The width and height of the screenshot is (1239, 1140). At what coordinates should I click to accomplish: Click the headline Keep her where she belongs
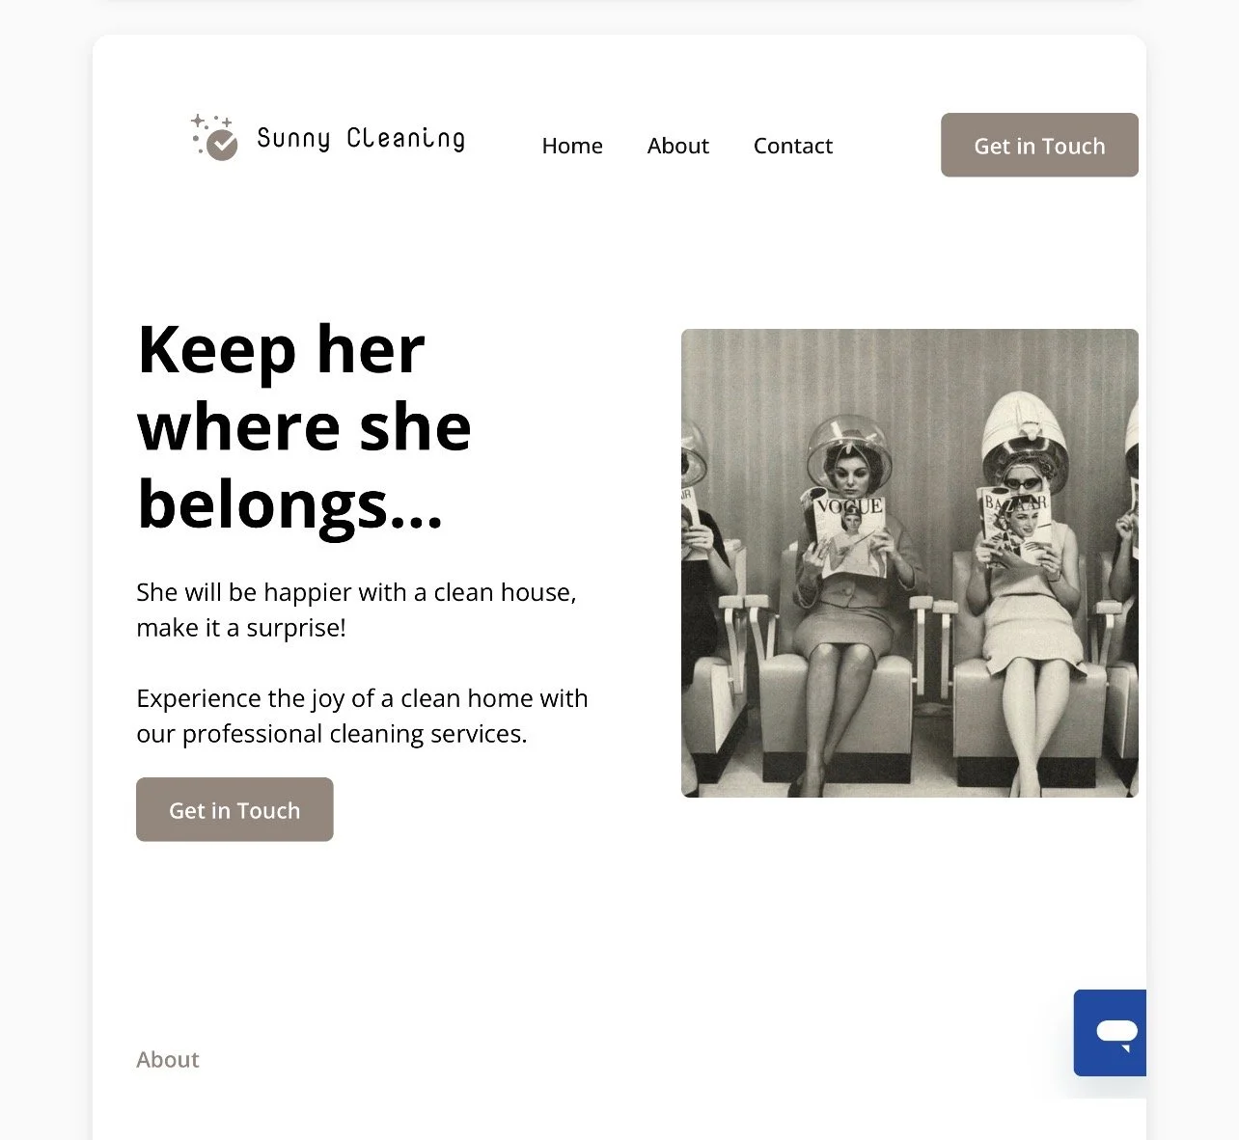(304, 426)
